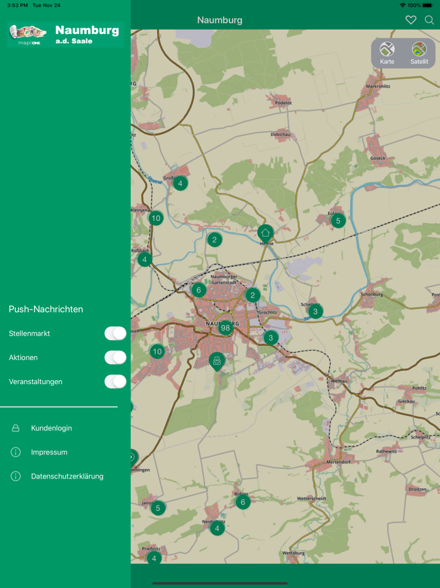This screenshot has width=440, height=588.
Task: Toggle Veranstaltungen push notifications switch
Action: [x=115, y=382]
